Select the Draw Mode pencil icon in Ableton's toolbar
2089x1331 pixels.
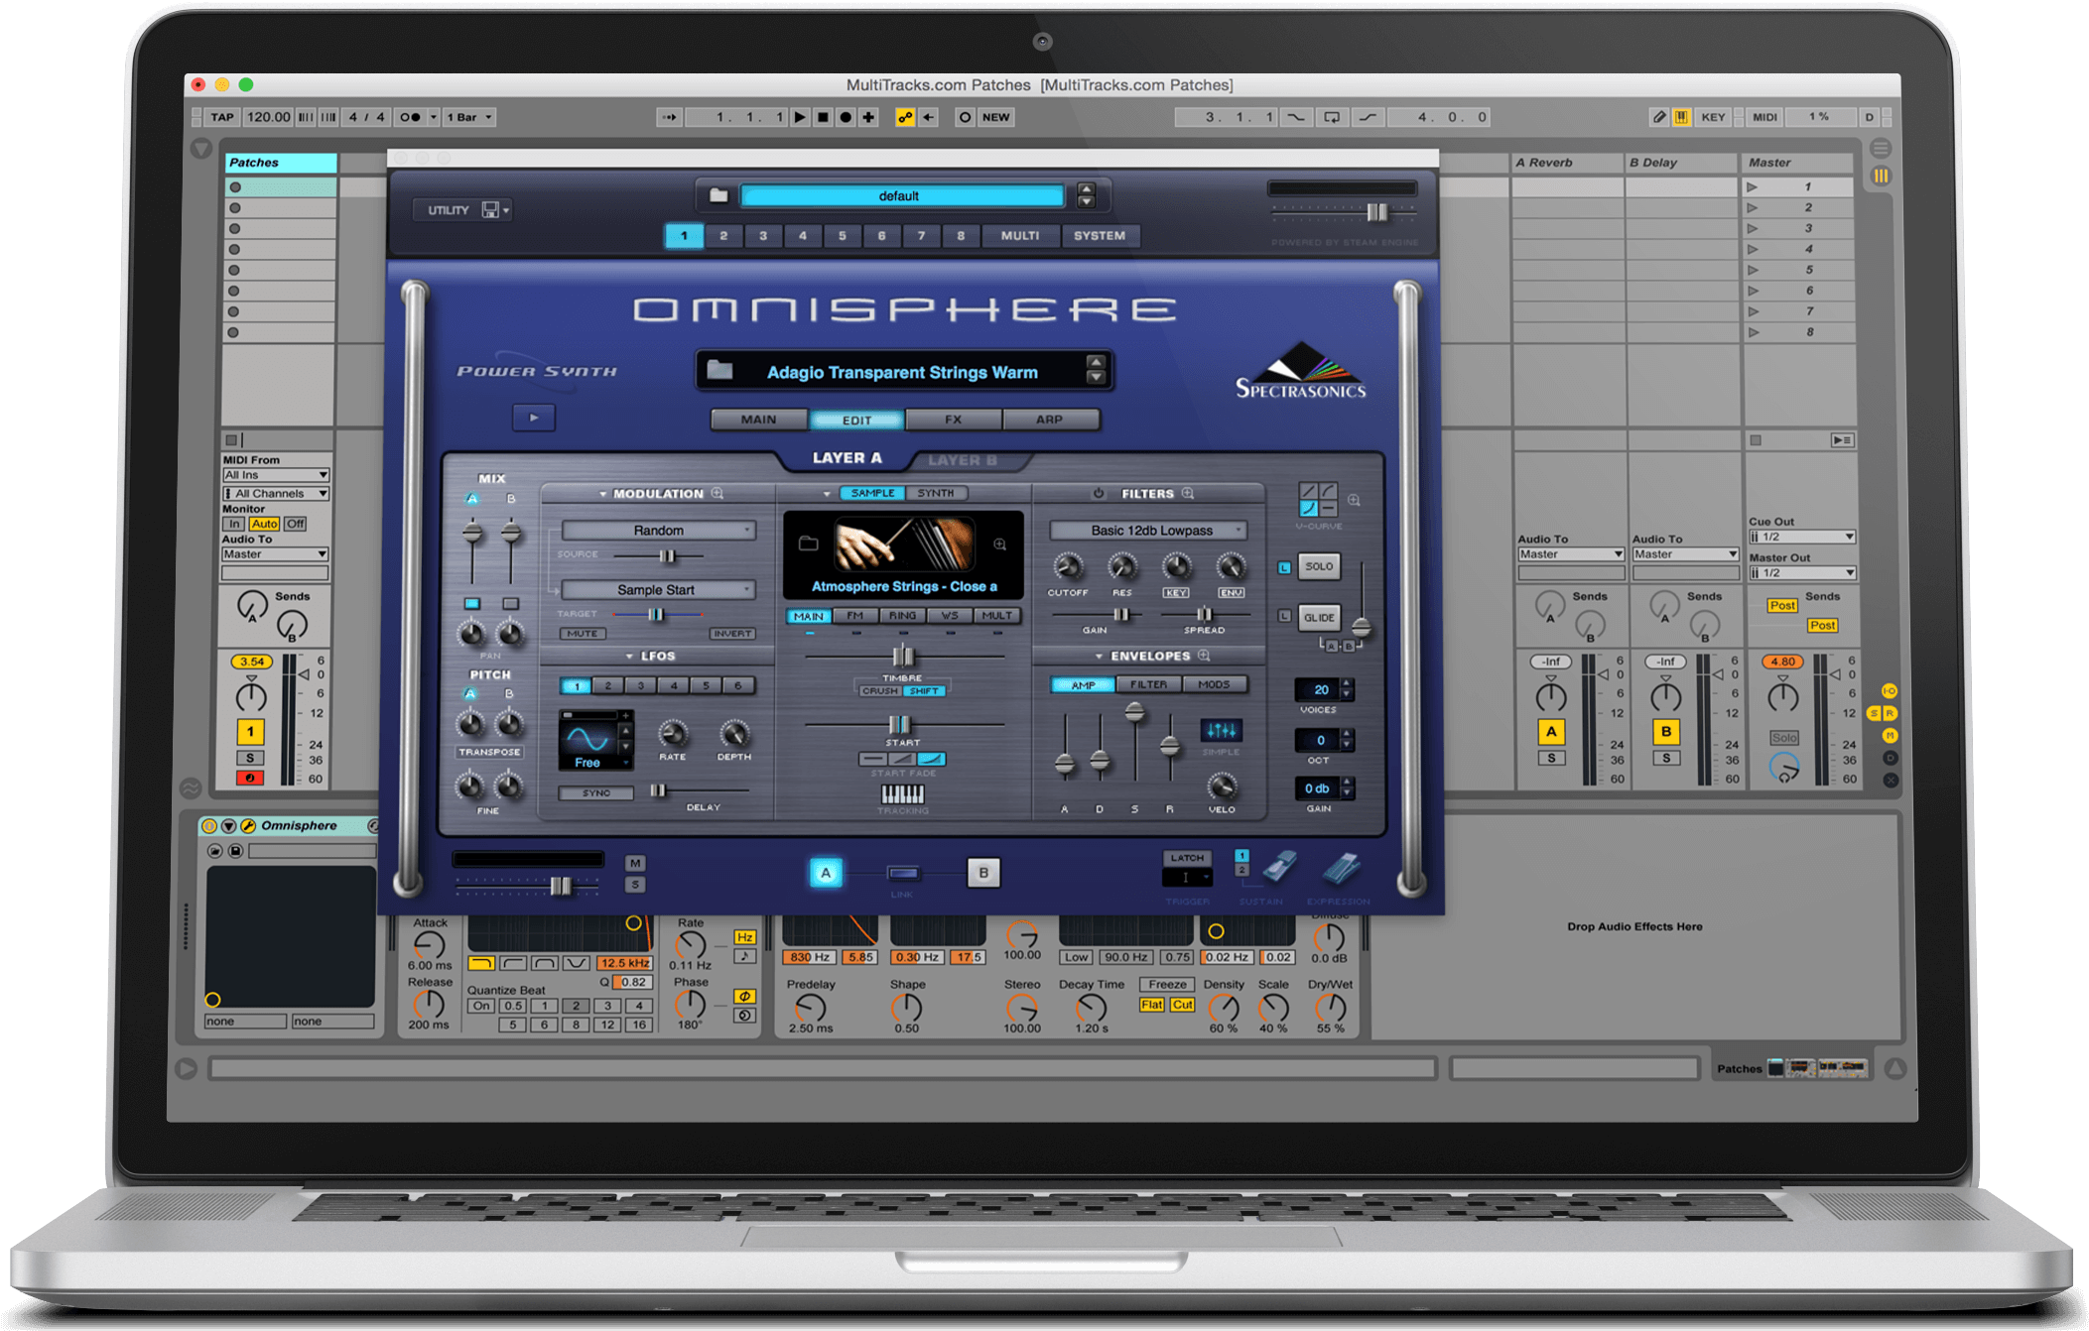1657,117
